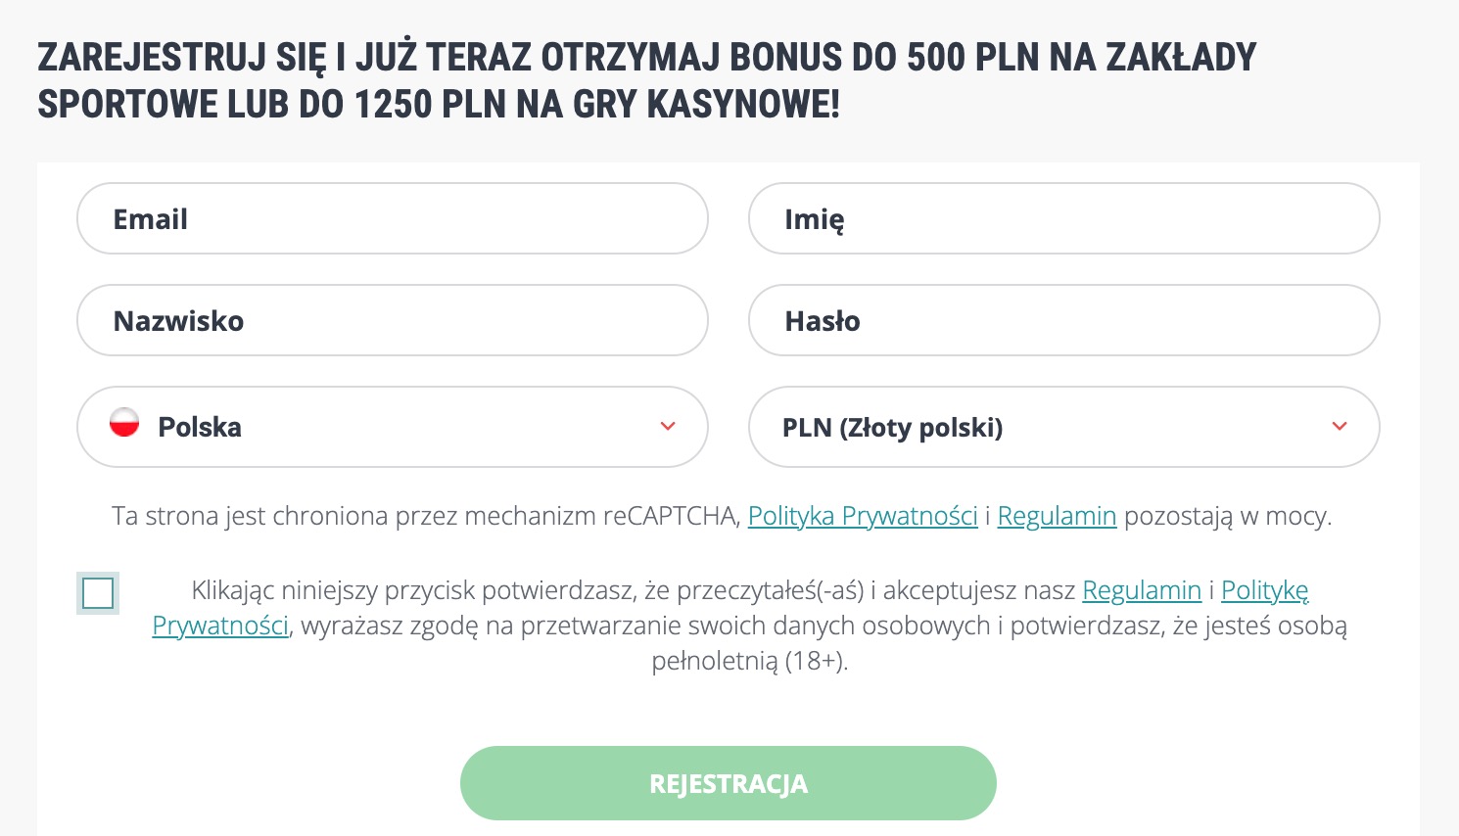Viewport: 1459px width, 836px height.
Task: Open the Polska country selector
Action: coord(392,427)
